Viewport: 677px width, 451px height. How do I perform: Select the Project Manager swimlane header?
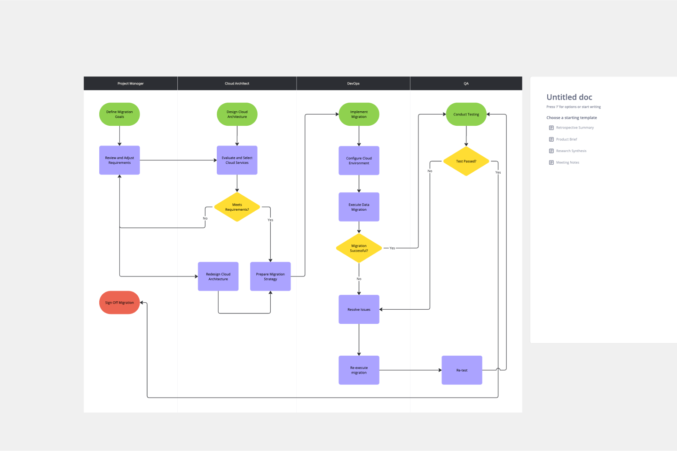click(x=130, y=83)
